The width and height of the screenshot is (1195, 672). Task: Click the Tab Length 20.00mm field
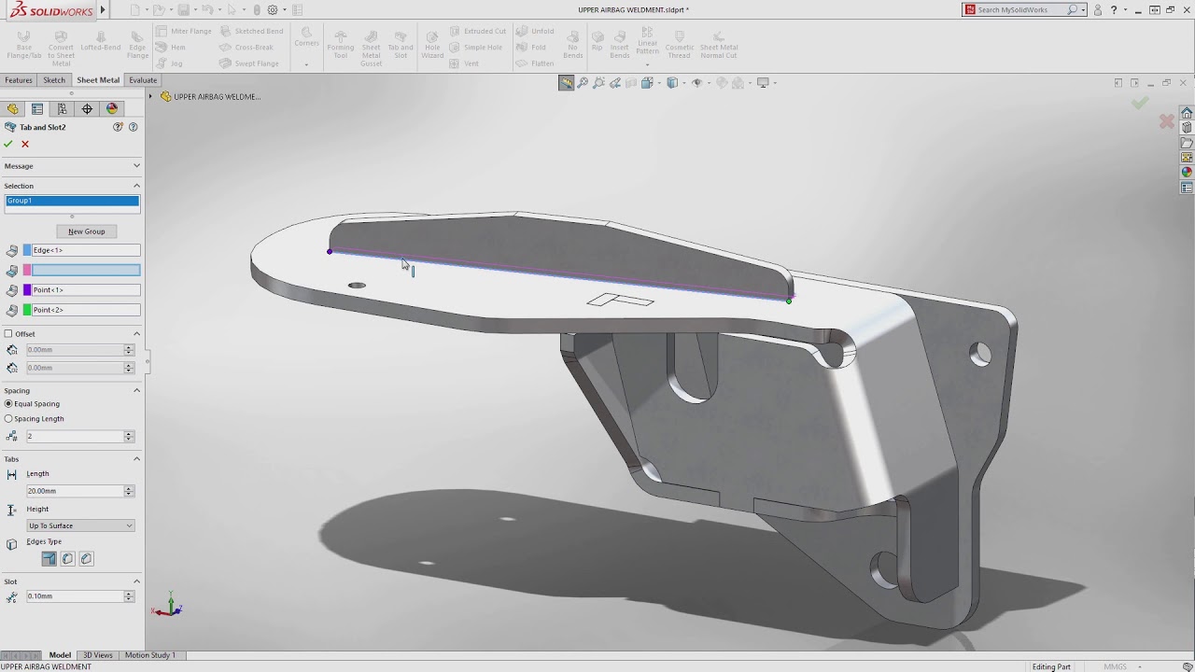coord(75,491)
